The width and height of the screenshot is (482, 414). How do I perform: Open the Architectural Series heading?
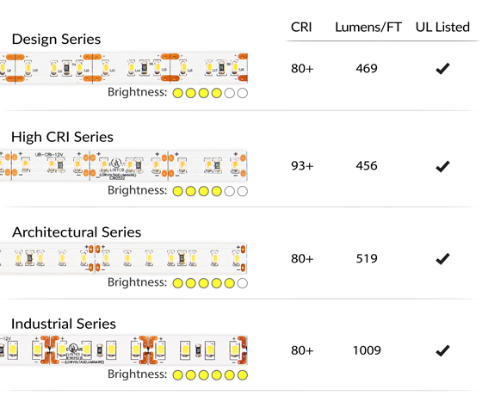point(77,232)
